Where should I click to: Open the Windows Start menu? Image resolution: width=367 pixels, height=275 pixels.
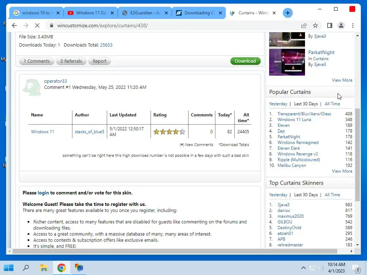coord(9,268)
